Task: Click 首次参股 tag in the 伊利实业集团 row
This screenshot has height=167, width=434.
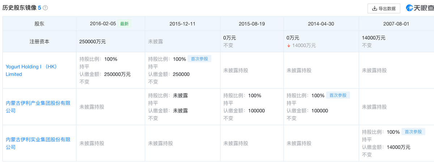Action: click(x=413, y=132)
